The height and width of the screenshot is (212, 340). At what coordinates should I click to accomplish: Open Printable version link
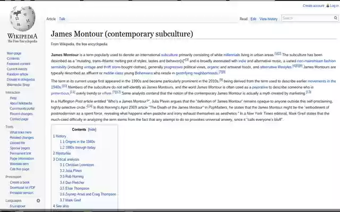[21, 193]
